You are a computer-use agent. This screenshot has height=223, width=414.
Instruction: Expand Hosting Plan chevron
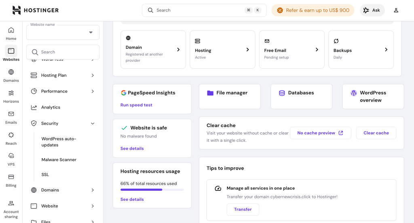(93, 75)
